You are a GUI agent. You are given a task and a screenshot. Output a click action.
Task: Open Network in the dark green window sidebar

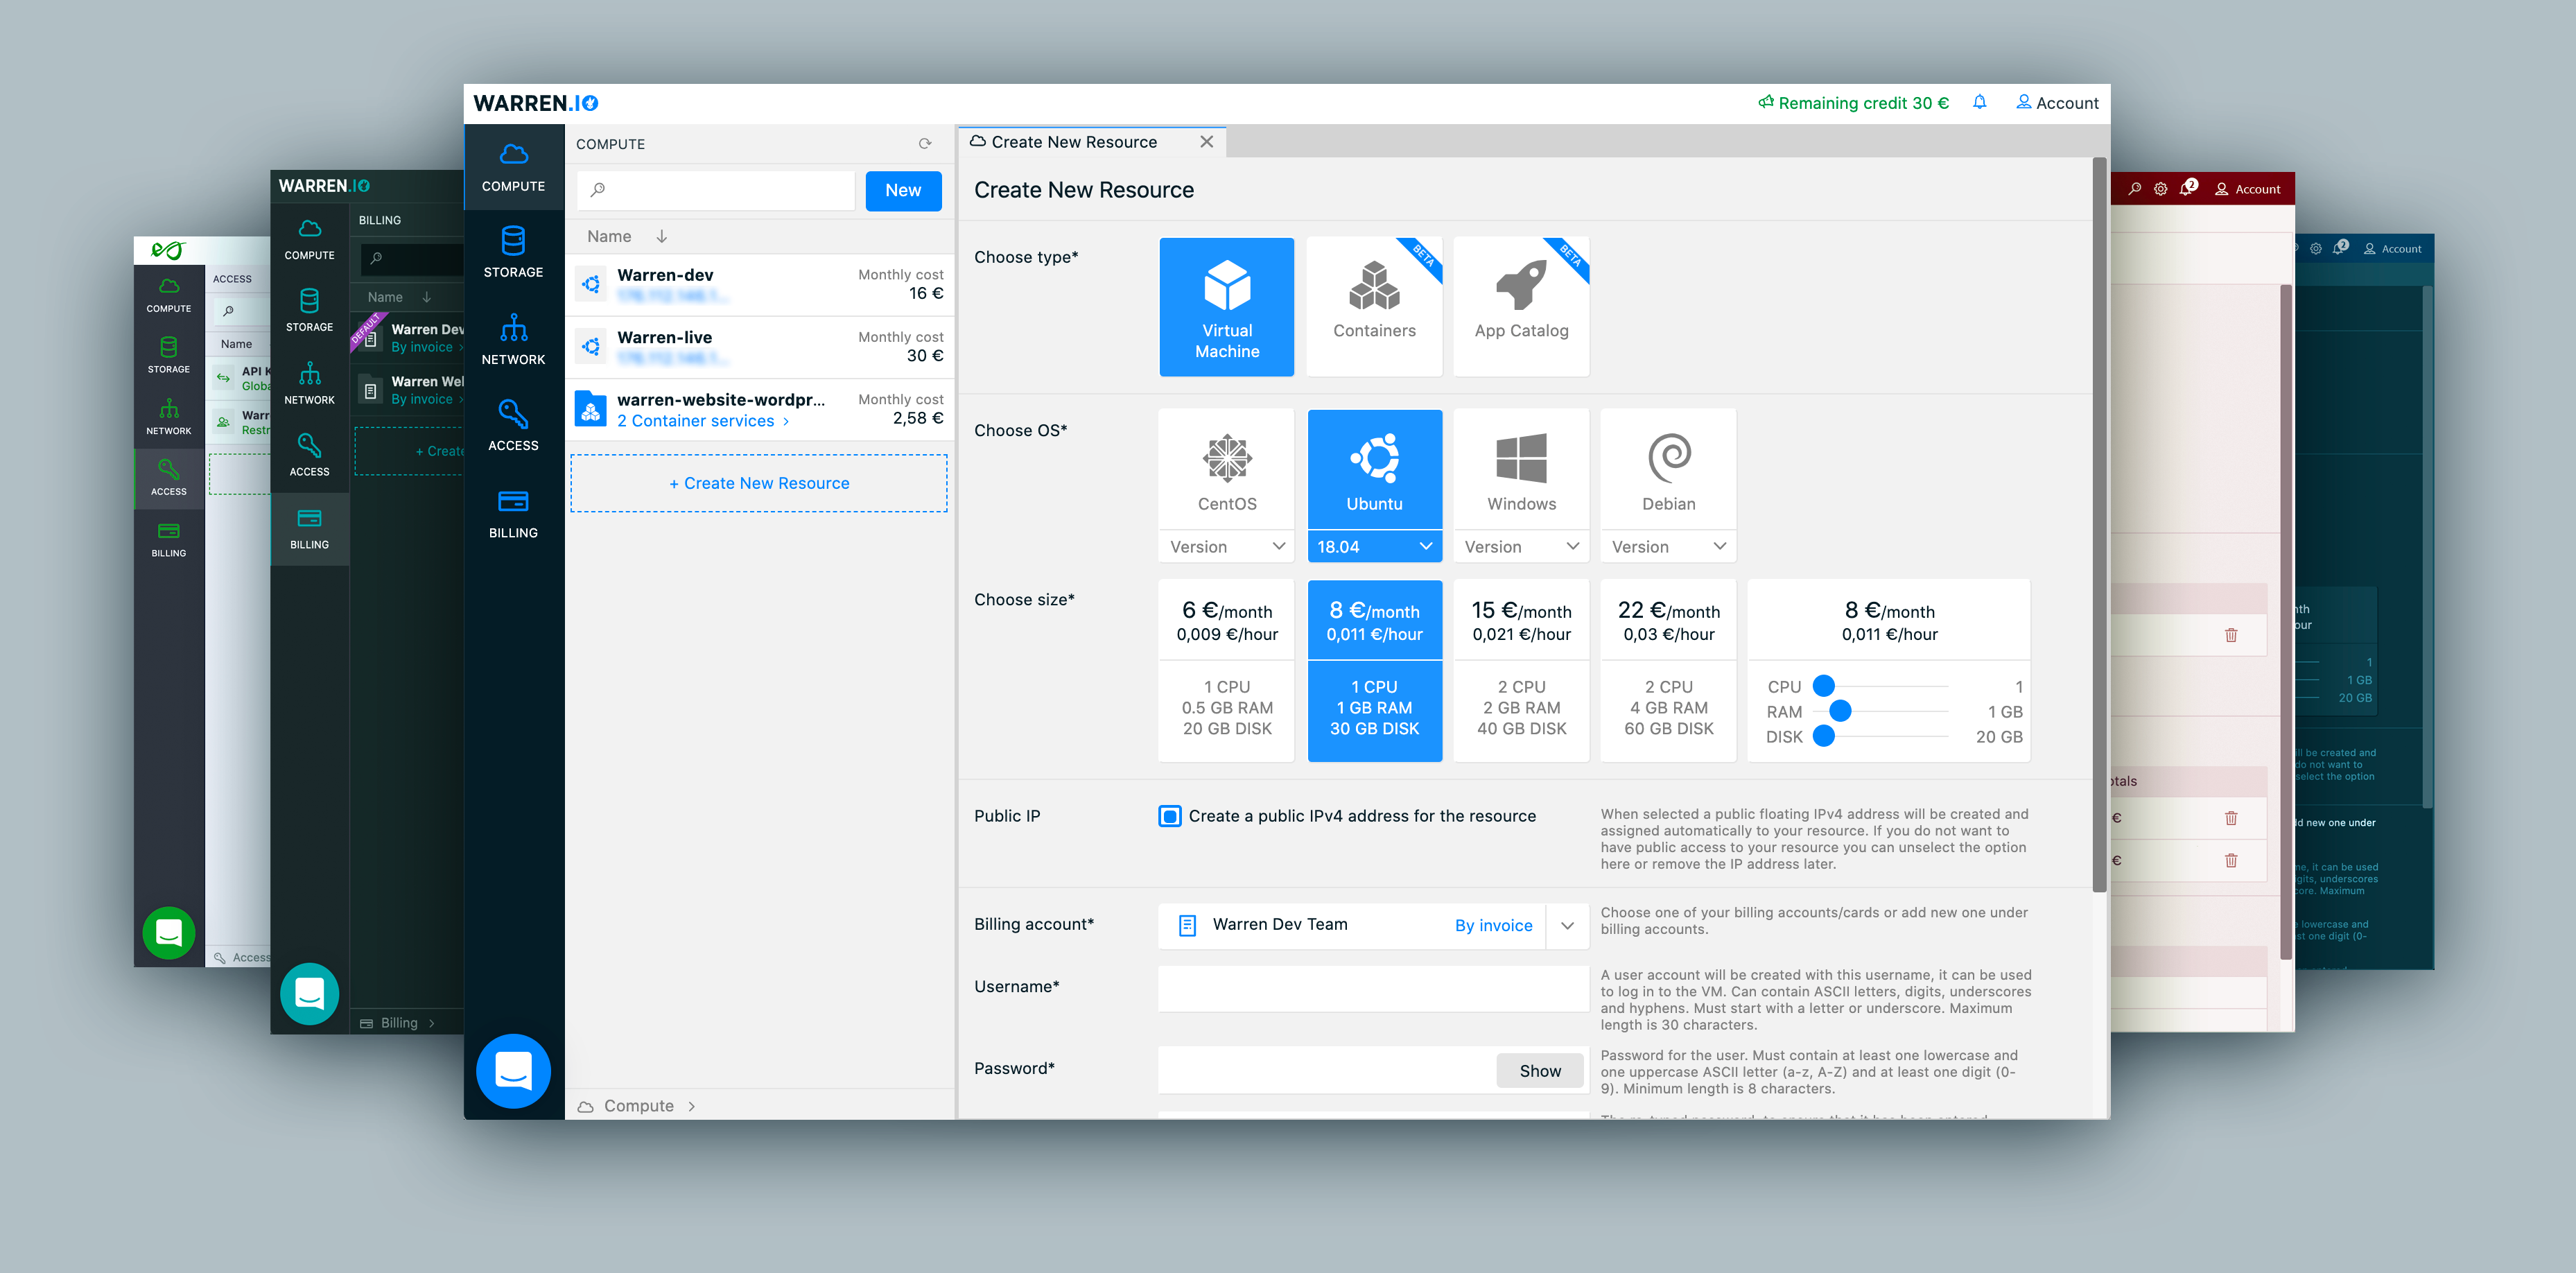coord(309,383)
